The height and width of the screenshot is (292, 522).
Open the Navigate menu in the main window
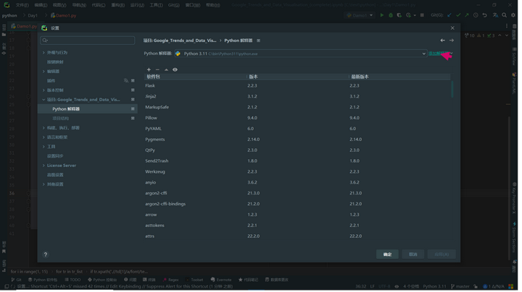tap(79, 5)
